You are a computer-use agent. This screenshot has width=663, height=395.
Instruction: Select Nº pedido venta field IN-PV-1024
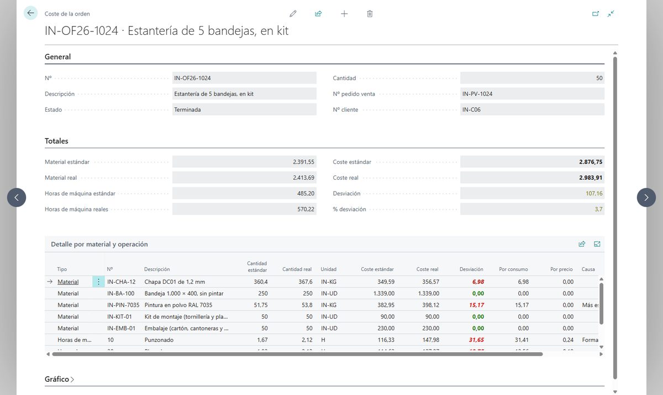(x=532, y=94)
